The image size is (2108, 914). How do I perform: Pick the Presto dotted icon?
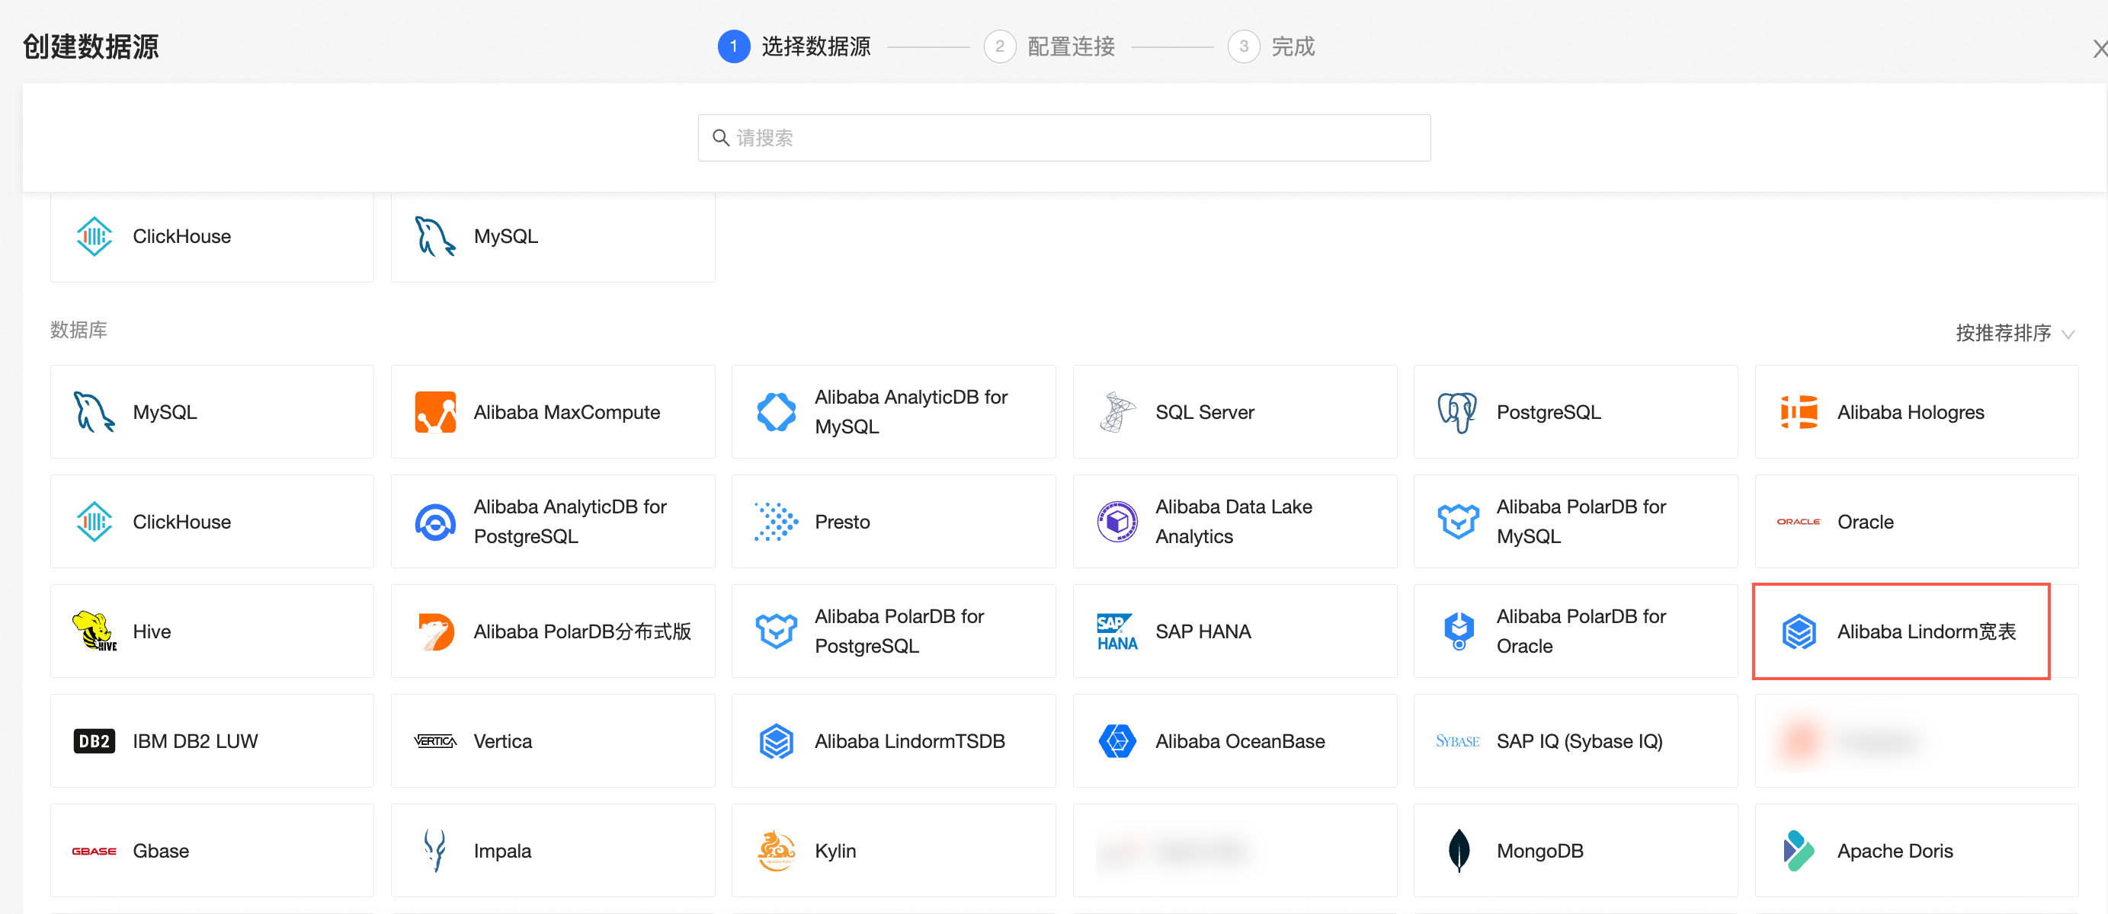[x=776, y=522]
